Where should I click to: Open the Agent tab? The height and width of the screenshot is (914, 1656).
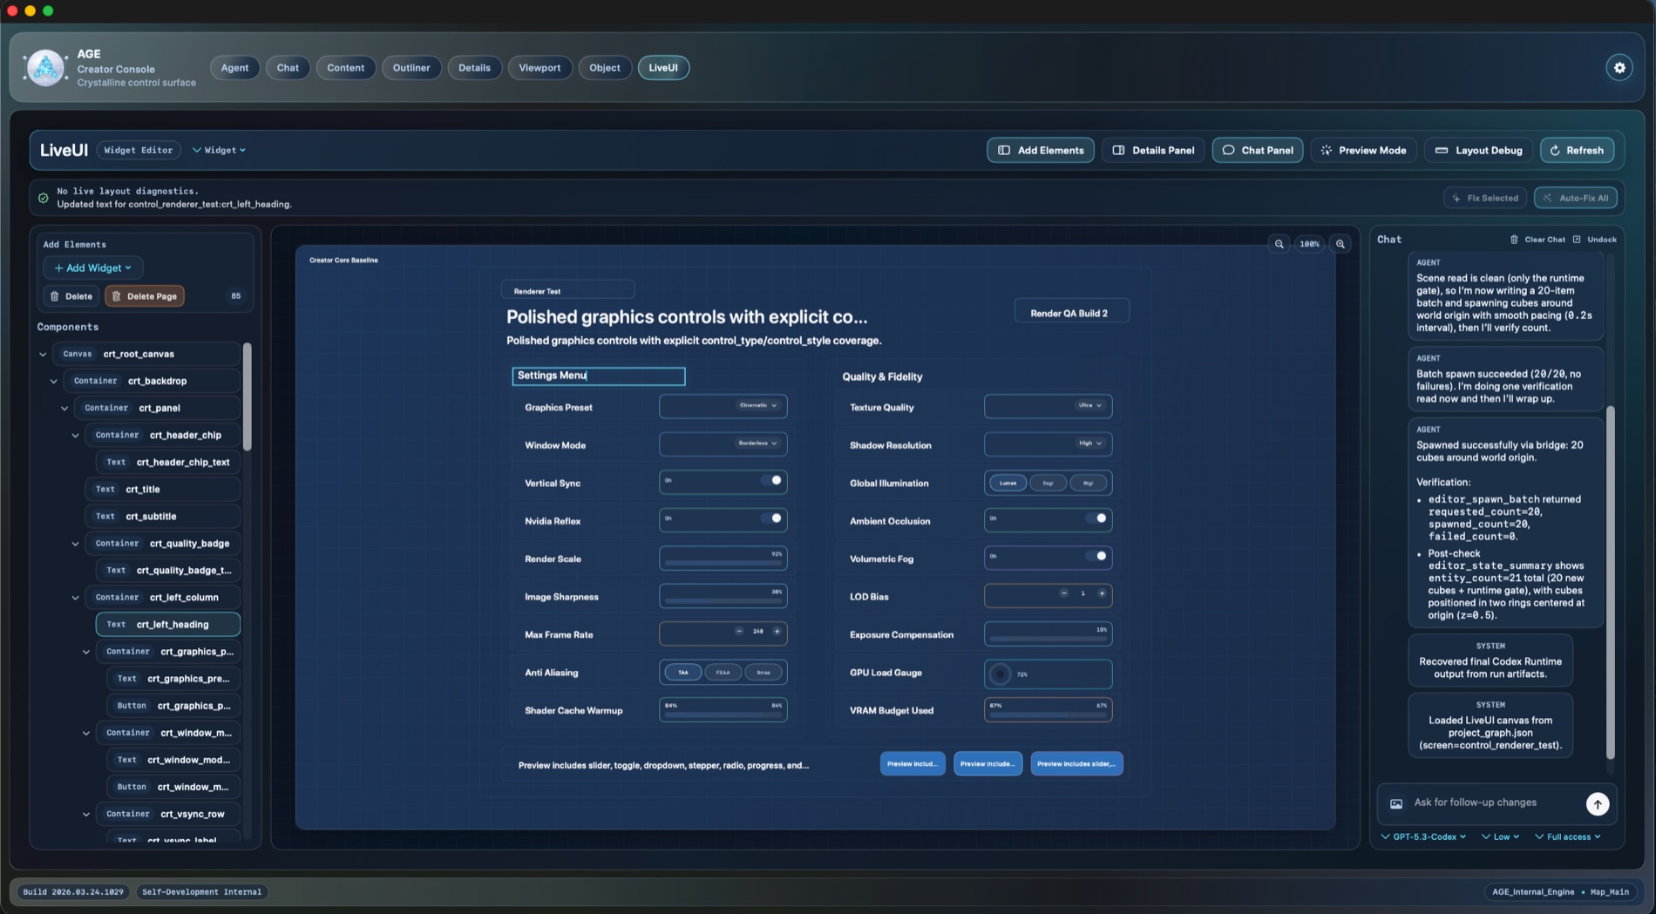(234, 68)
